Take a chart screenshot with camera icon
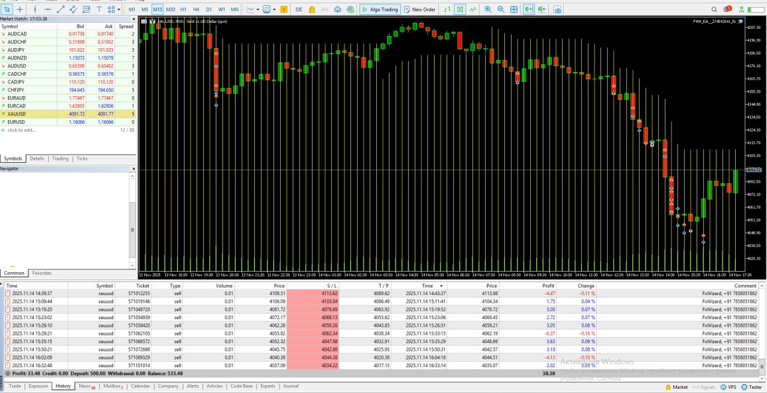This screenshot has height=393, width=767. point(557,10)
